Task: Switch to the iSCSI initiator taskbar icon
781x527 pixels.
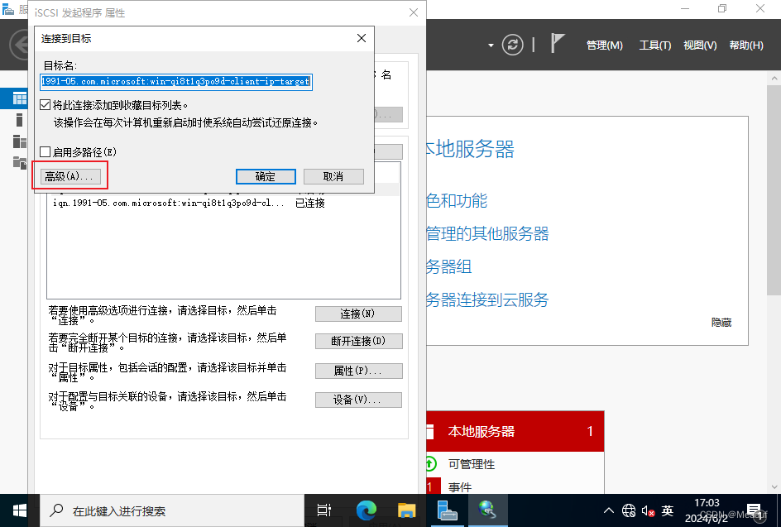Action: (487, 510)
